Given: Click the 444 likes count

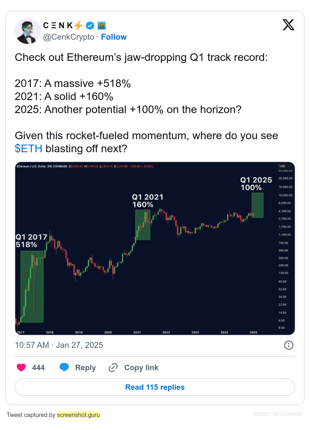Looking at the screenshot, I should [38, 367].
